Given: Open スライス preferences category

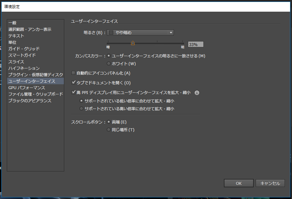Looking at the screenshot, I should (35, 62).
